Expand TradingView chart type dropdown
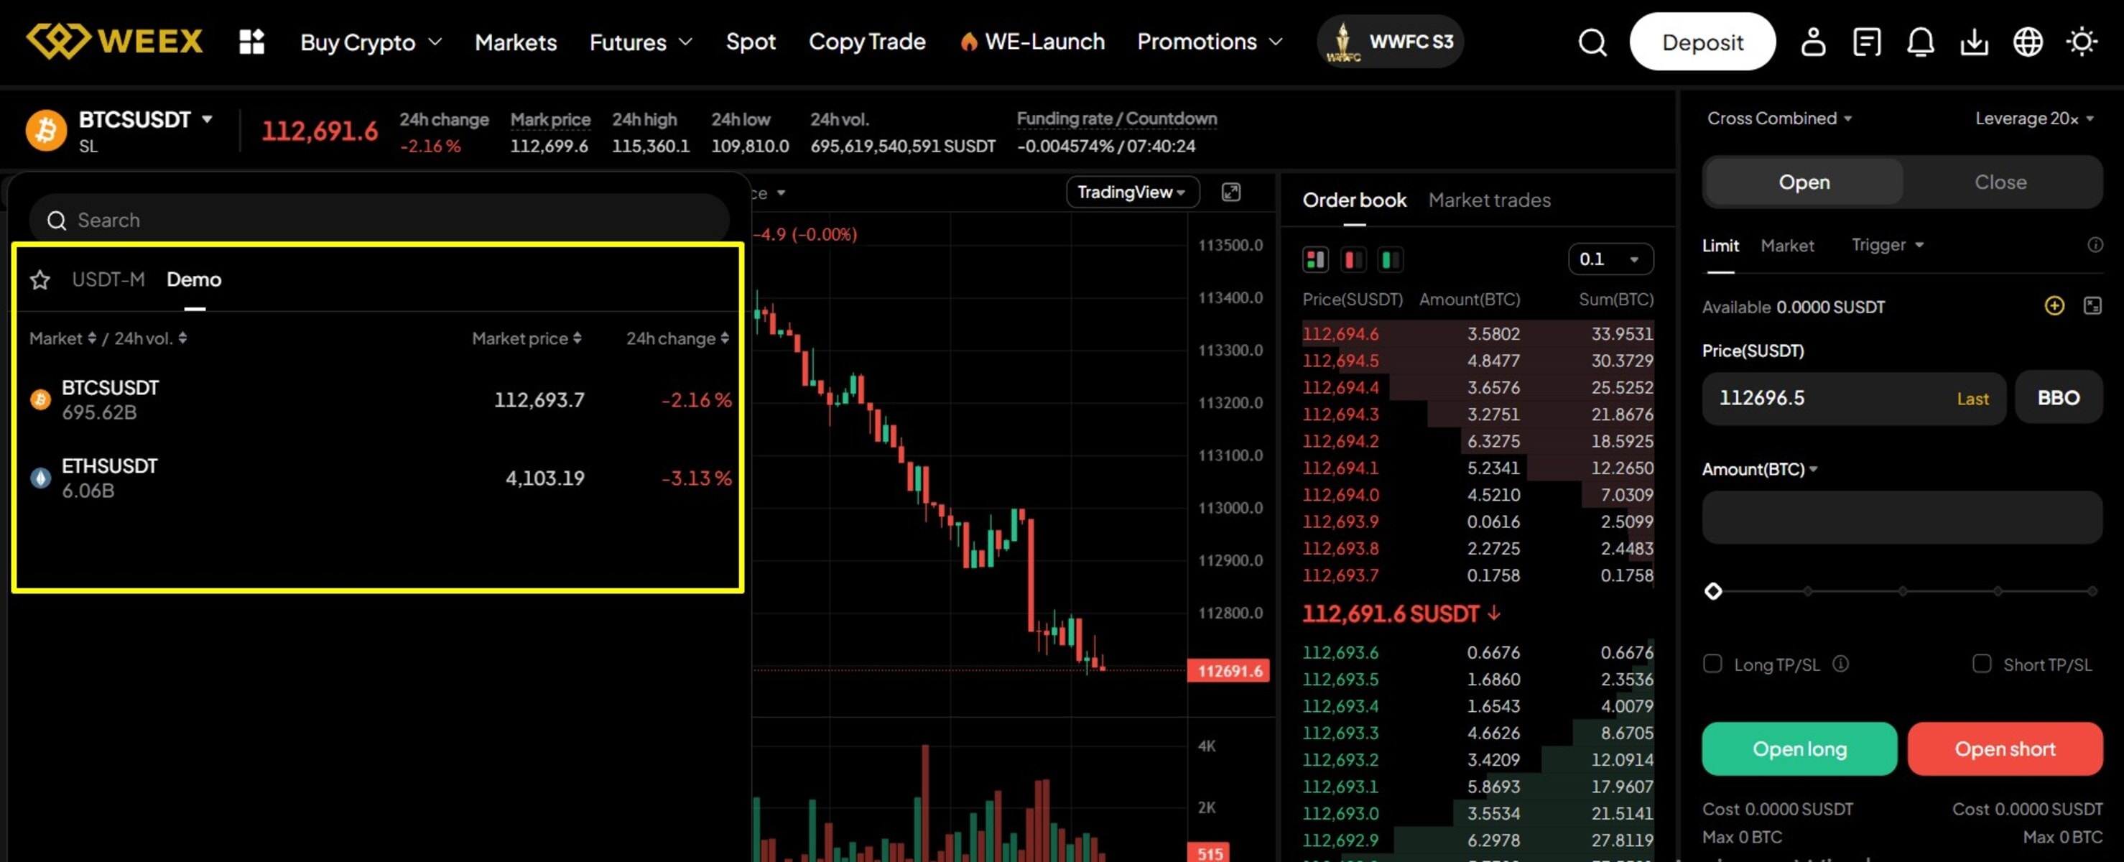Image resolution: width=2124 pixels, height=862 pixels. click(1131, 193)
